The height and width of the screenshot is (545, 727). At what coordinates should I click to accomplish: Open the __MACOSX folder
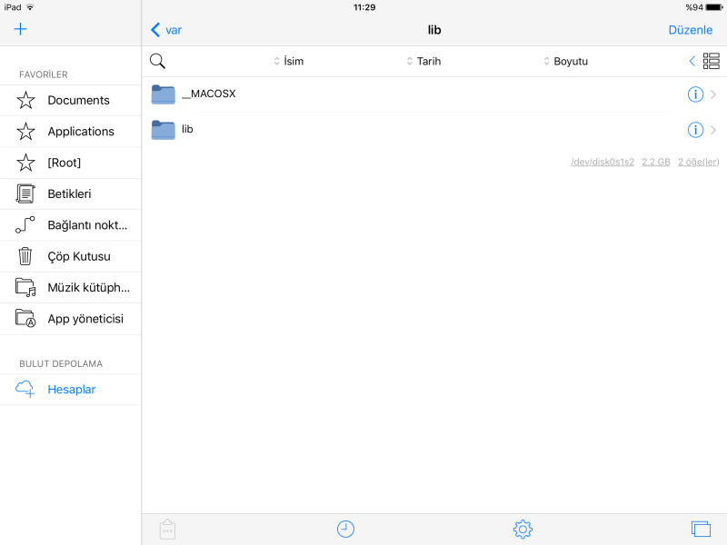[209, 94]
